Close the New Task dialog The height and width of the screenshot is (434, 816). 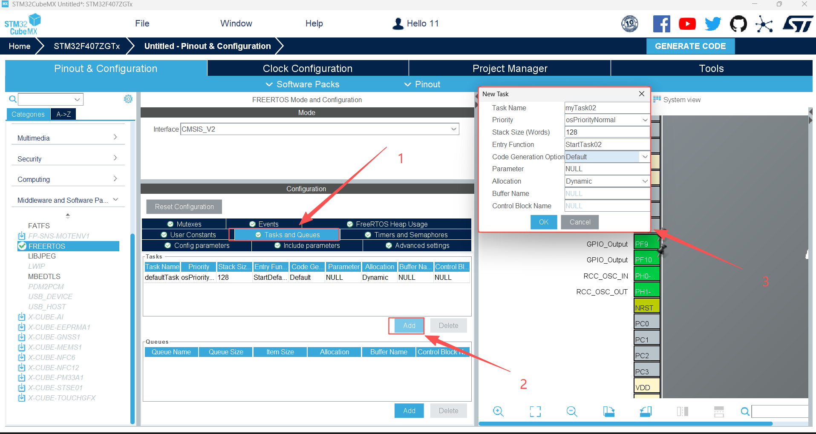click(642, 94)
